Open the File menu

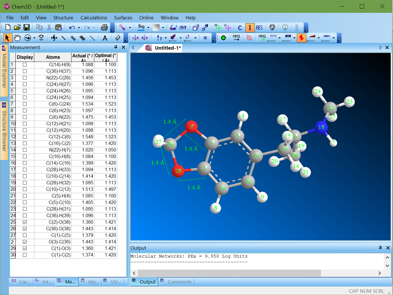10,18
